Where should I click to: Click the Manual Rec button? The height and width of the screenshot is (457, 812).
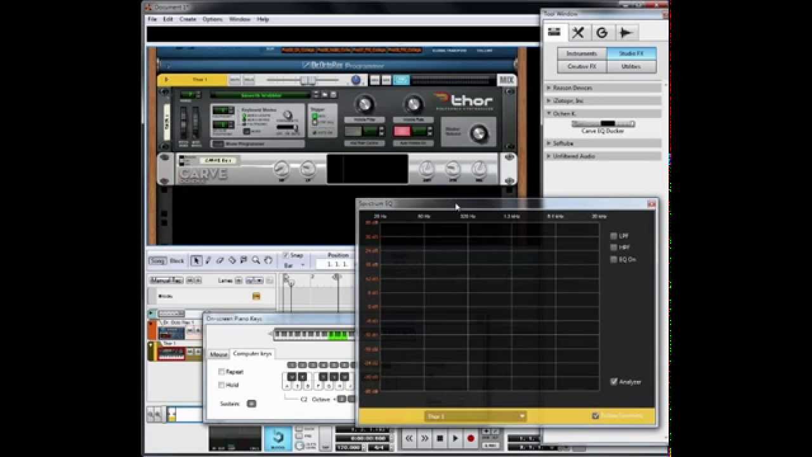coord(166,280)
